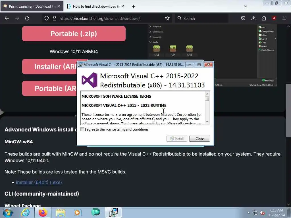Open the Firefox Downloads panel
The image size is (291, 218).
pyautogui.click(x=253, y=18)
